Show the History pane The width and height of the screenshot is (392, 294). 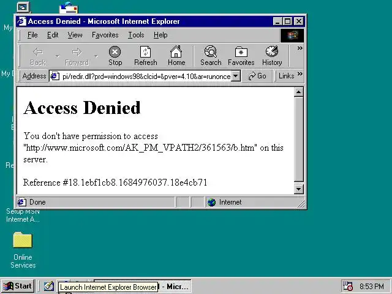(x=272, y=56)
